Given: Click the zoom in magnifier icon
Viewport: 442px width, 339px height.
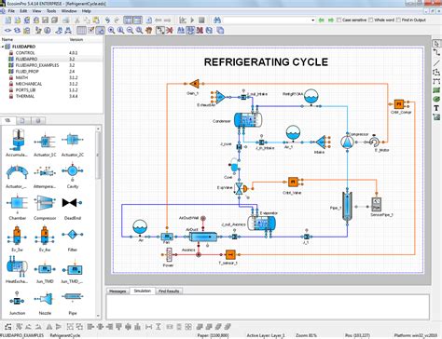Looking at the screenshot, I should [x=111, y=30].
